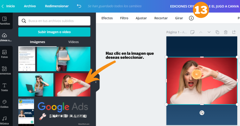
Task: Open the Filtro options
Action: pyautogui.click(x=124, y=18)
